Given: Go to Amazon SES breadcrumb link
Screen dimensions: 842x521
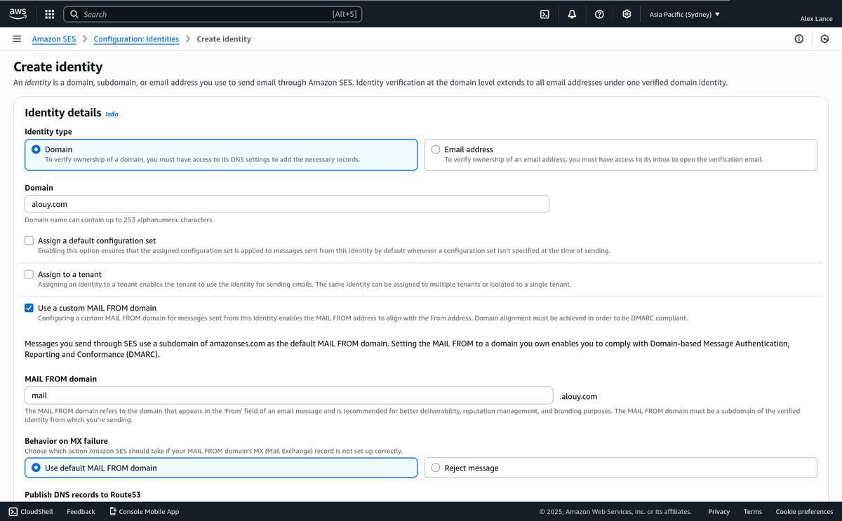Looking at the screenshot, I should tap(54, 39).
